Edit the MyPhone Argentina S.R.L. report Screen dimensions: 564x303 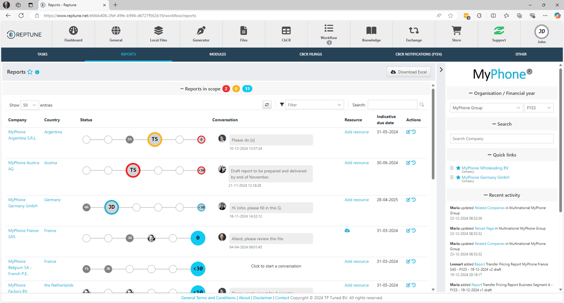408,132
